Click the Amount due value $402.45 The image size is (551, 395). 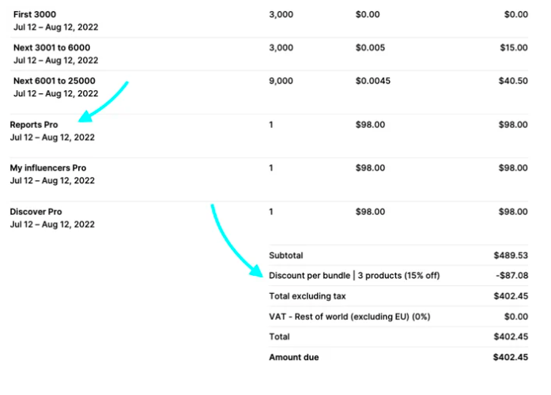click(510, 357)
